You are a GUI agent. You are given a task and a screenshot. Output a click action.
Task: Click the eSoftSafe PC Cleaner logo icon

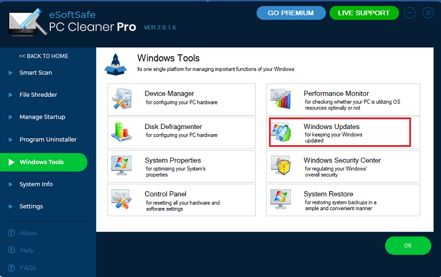click(28, 22)
